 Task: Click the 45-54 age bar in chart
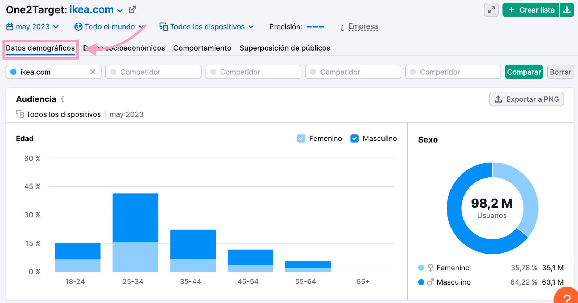pos(250,260)
